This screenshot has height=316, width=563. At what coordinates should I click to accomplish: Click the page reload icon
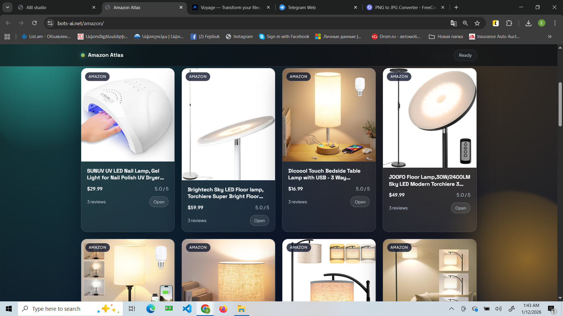35,23
